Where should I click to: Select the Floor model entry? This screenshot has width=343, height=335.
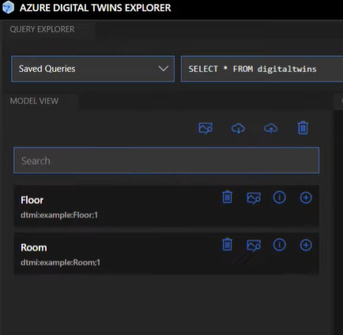[166, 206]
